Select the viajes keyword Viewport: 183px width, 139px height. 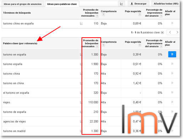pyautogui.click(x=6, y=102)
